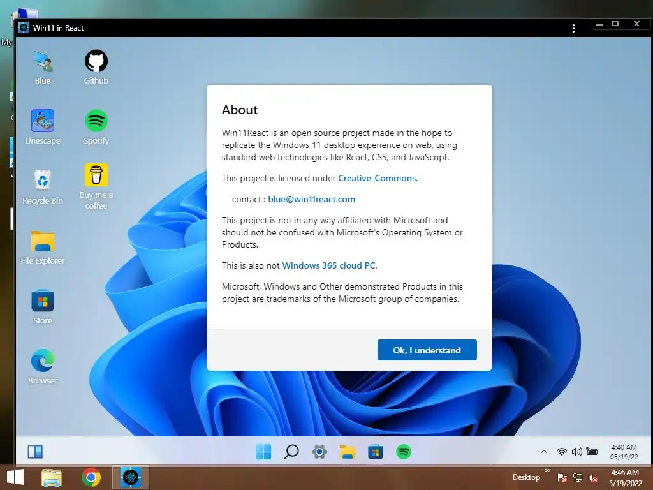Open Microsoft Store in inner taskbar
This screenshot has height=490, width=653.
(375, 452)
